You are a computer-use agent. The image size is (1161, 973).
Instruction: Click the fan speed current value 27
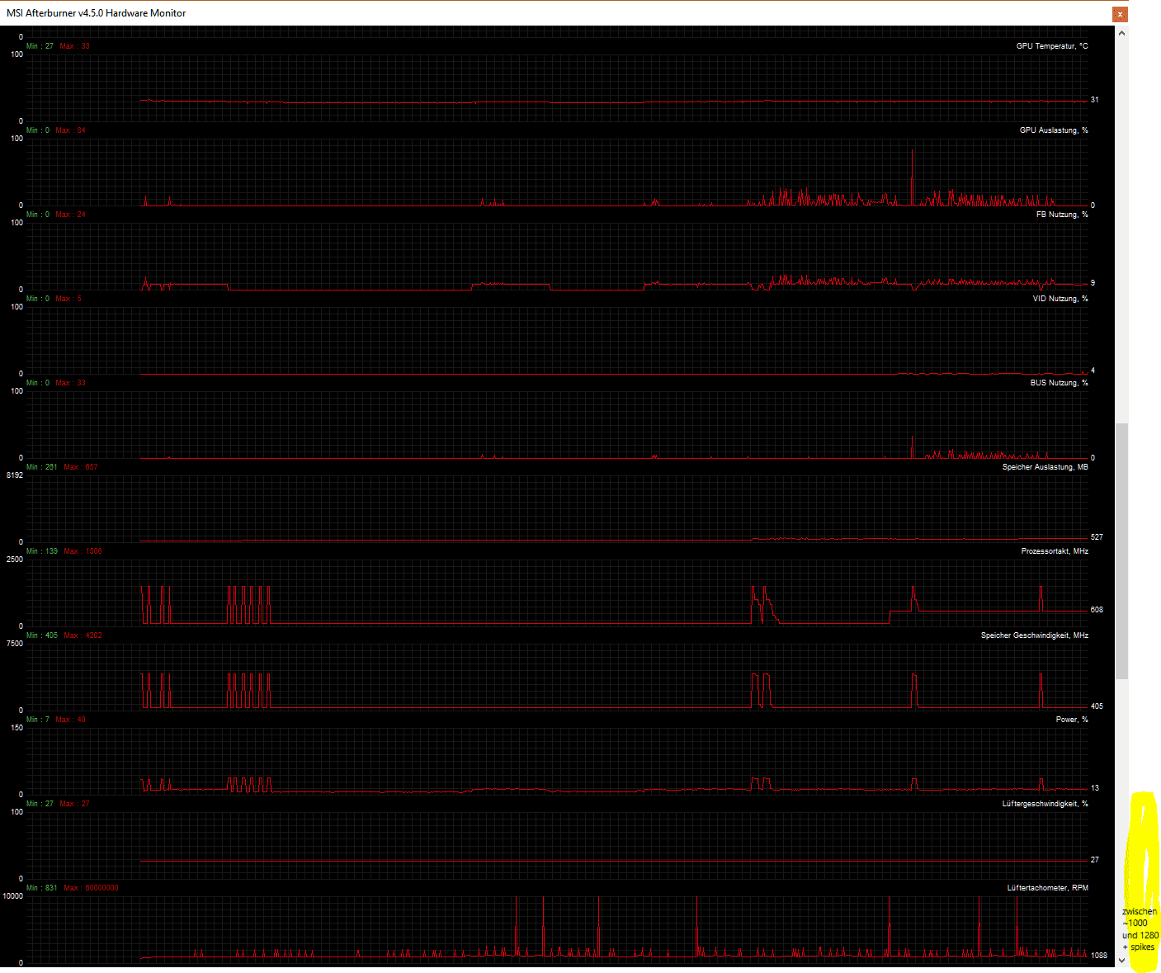tap(1094, 860)
